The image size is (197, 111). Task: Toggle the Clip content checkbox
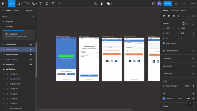point(164,43)
